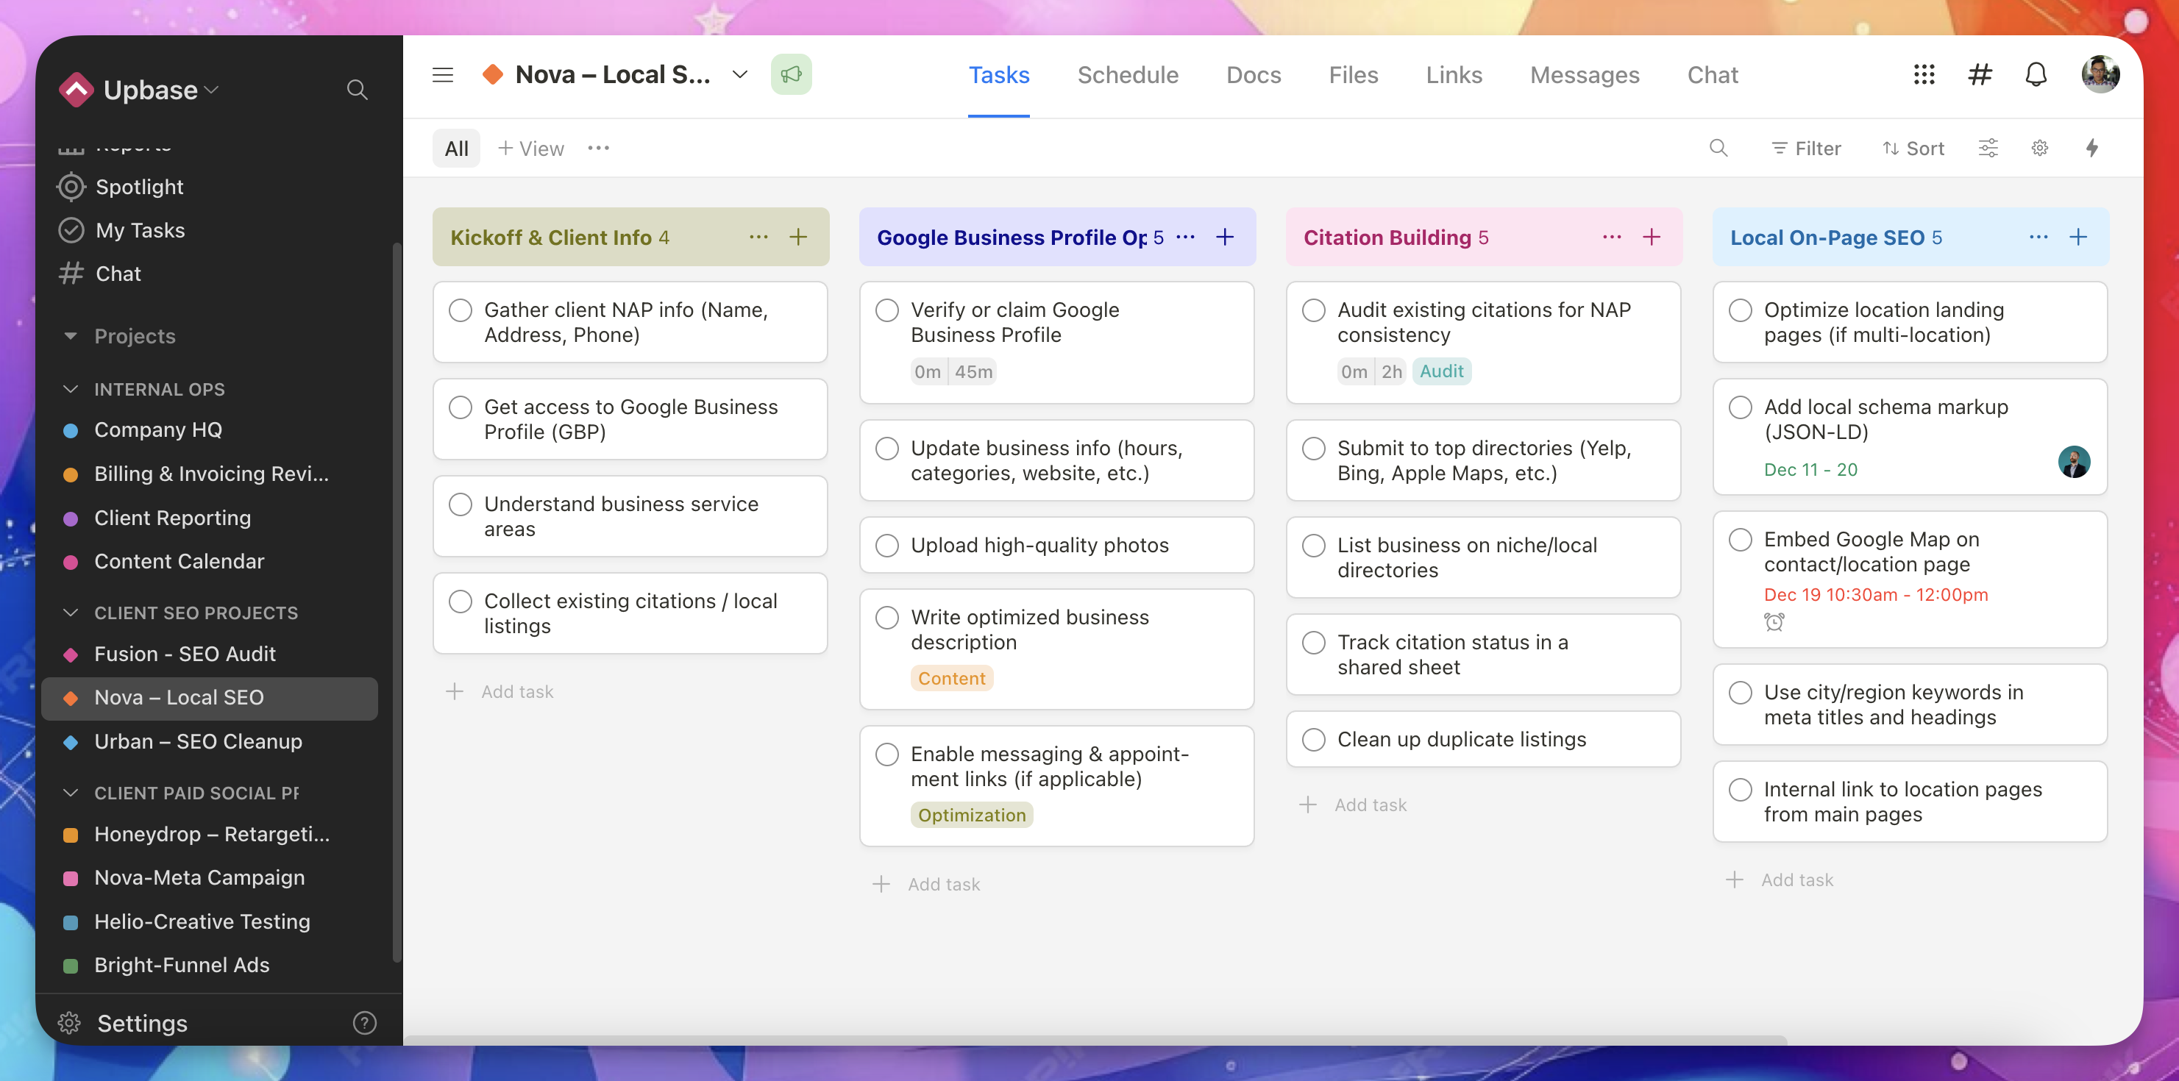Image resolution: width=2179 pixels, height=1081 pixels.
Task: Click the Filter button
Action: 1806,148
